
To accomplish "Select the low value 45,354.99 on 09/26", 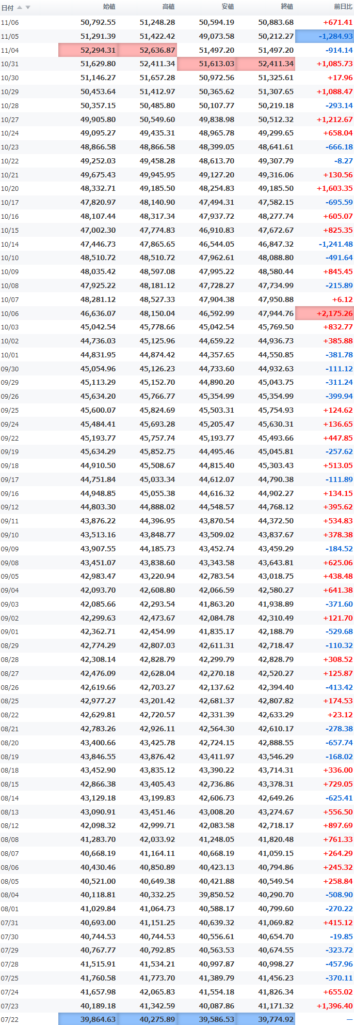I will point(216,396).
